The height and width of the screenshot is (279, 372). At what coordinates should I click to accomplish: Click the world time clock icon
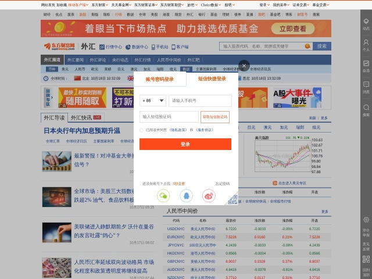point(46,78)
